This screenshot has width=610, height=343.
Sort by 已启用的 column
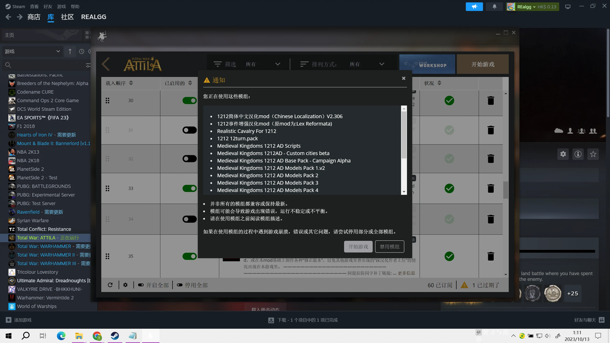178,83
